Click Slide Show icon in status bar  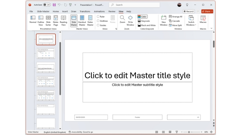(x=177, y=132)
